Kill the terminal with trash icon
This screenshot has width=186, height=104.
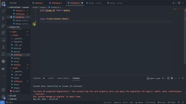172,78
